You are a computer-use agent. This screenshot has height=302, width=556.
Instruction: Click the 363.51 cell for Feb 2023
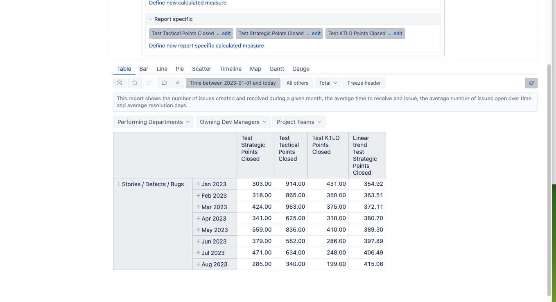click(x=367, y=196)
